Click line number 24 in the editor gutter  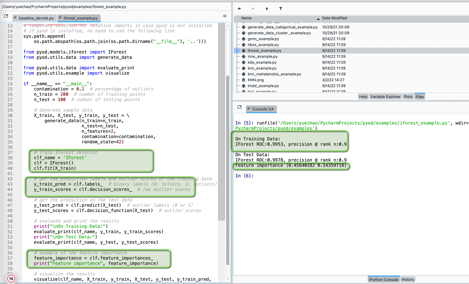pyautogui.click(x=10, y=84)
